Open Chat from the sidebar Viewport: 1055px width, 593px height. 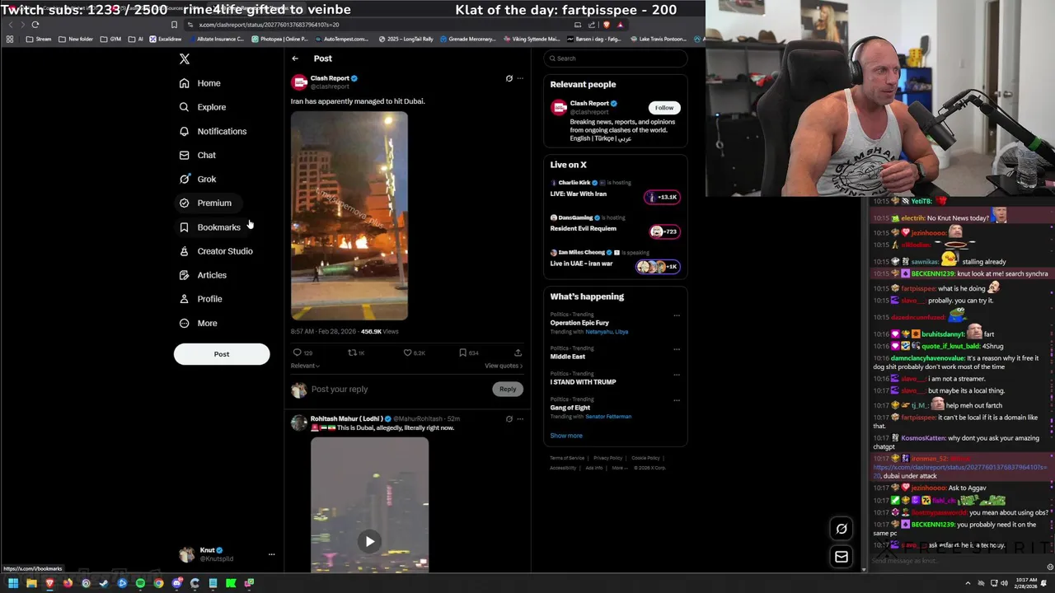[x=198, y=155]
